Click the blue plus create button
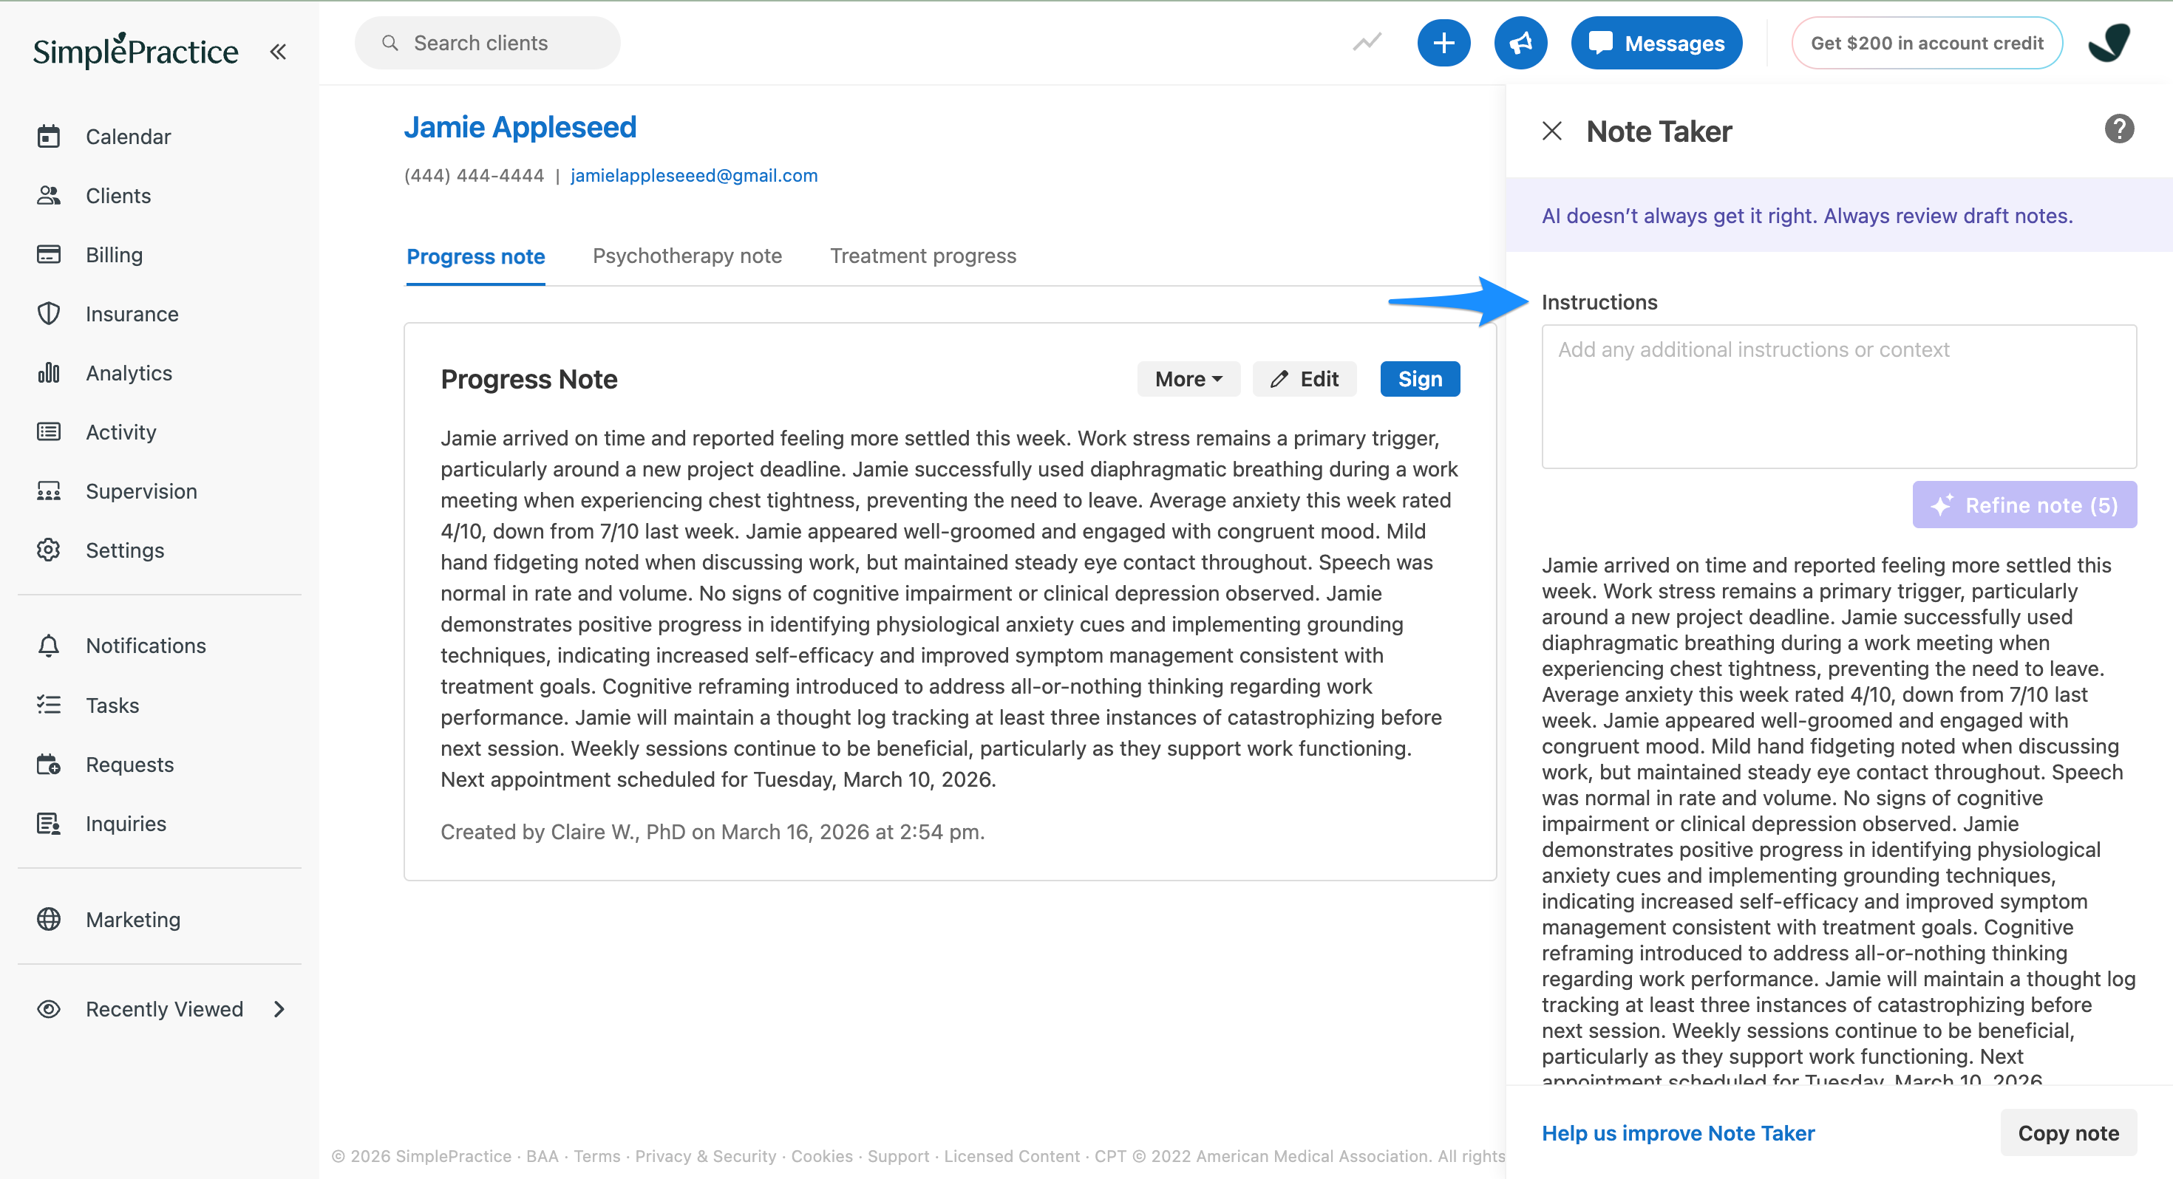The image size is (2173, 1179). pyautogui.click(x=1443, y=43)
